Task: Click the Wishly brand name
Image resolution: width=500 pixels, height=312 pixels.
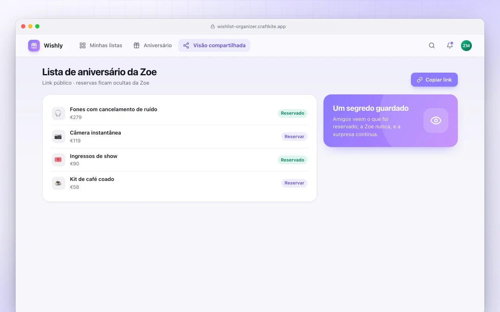Action: tap(53, 46)
